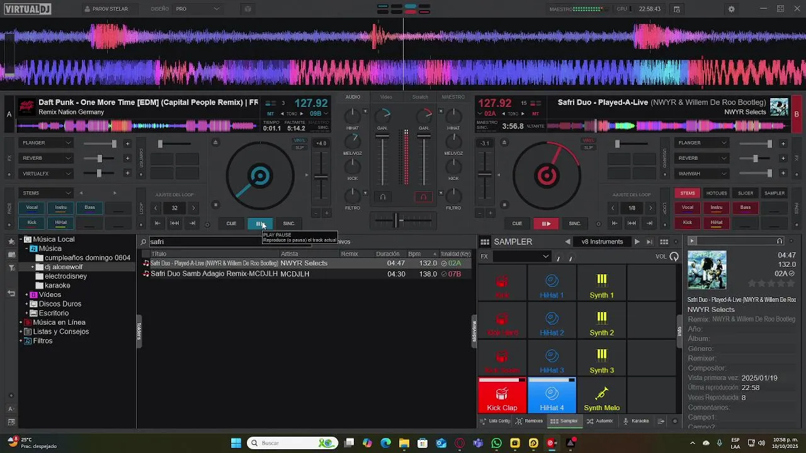
Task: Activate the FLANGER plus button on deck A
Action: tap(127, 143)
